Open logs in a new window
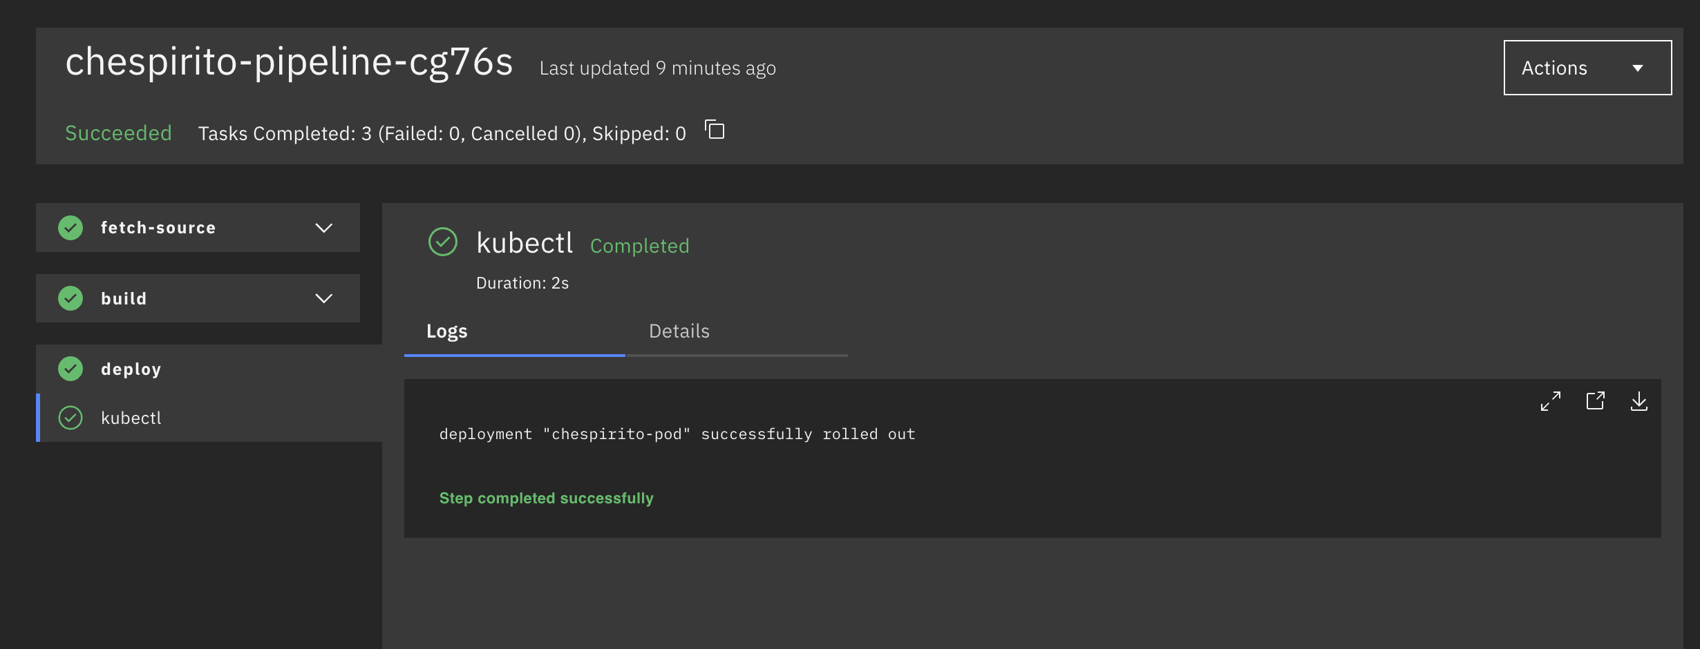Viewport: 1700px width, 649px height. (x=1595, y=401)
